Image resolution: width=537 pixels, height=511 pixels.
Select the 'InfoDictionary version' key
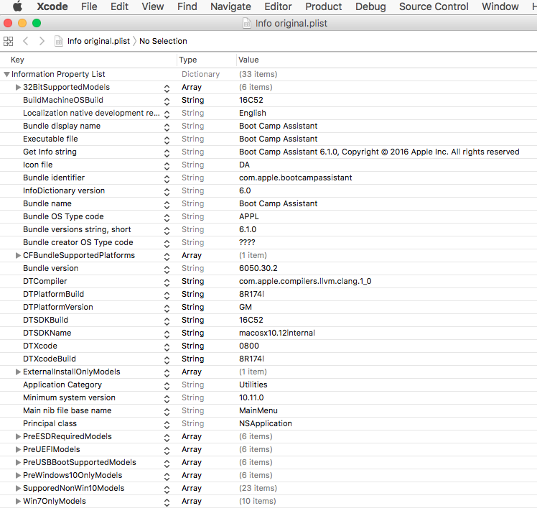click(64, 190)
